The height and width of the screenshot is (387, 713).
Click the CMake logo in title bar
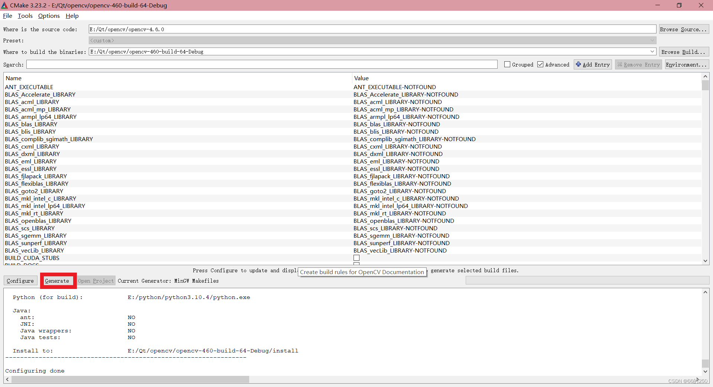(4, 5)
